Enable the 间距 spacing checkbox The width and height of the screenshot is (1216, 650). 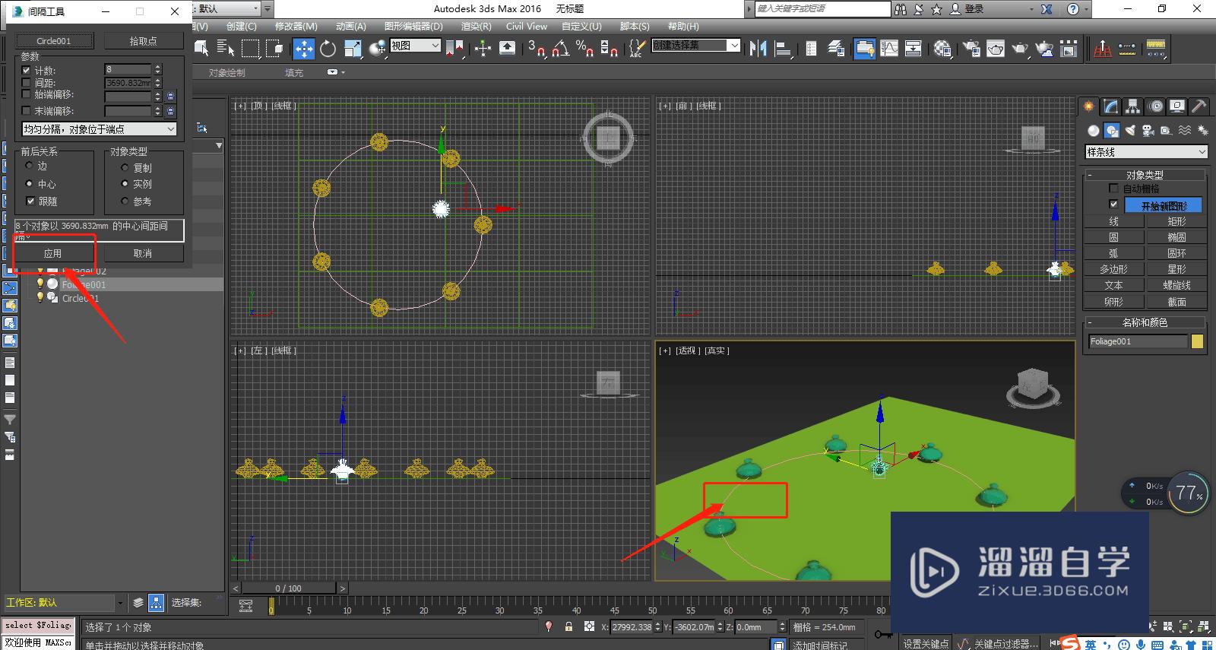[27, 83]
